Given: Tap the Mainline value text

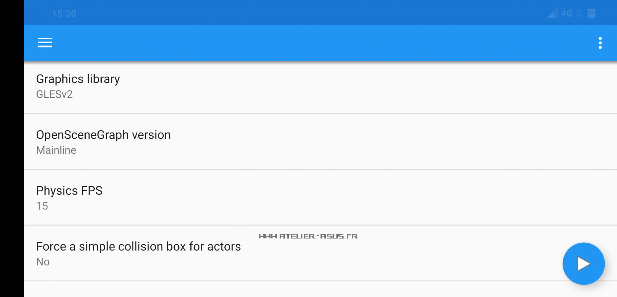Looking at the screenshot, I should [56, 150].
